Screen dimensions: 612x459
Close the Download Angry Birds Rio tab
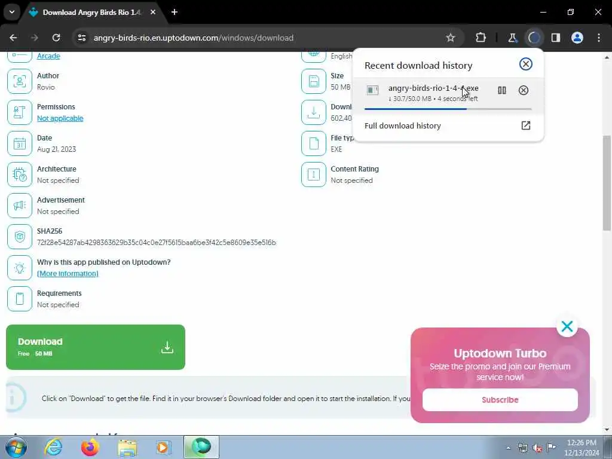[153, 12]
